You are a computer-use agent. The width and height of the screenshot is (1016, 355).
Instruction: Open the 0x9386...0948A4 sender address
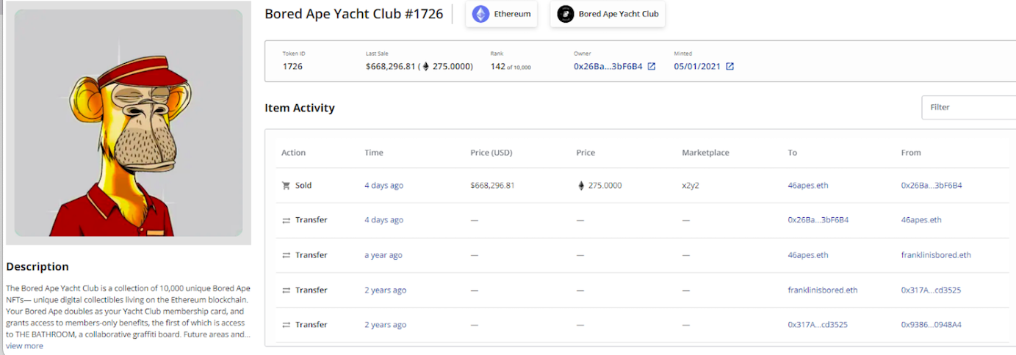pyautogui.click(x=931, y=325)
